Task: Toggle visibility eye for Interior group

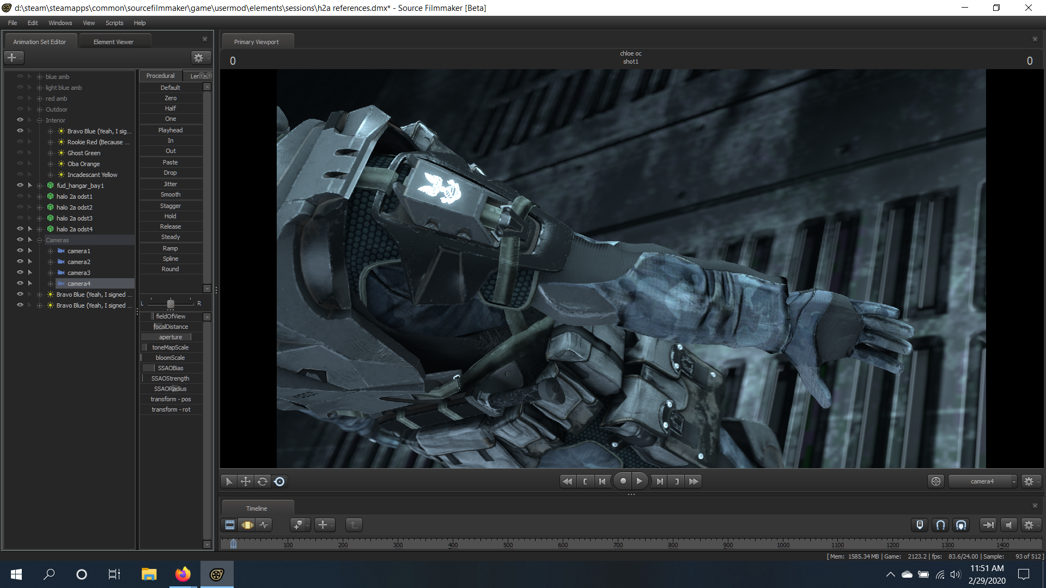Action: [x=20, y=120]
